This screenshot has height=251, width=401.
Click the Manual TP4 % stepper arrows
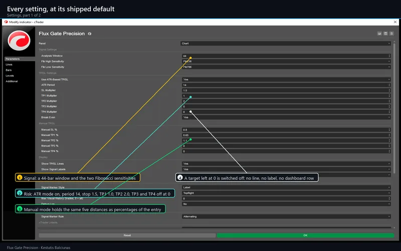(389, 152)
